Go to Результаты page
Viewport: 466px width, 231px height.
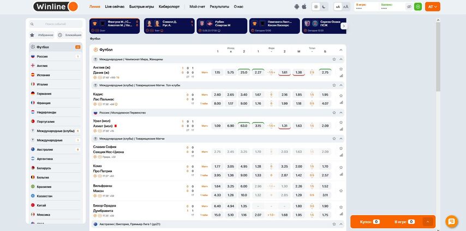219,7
